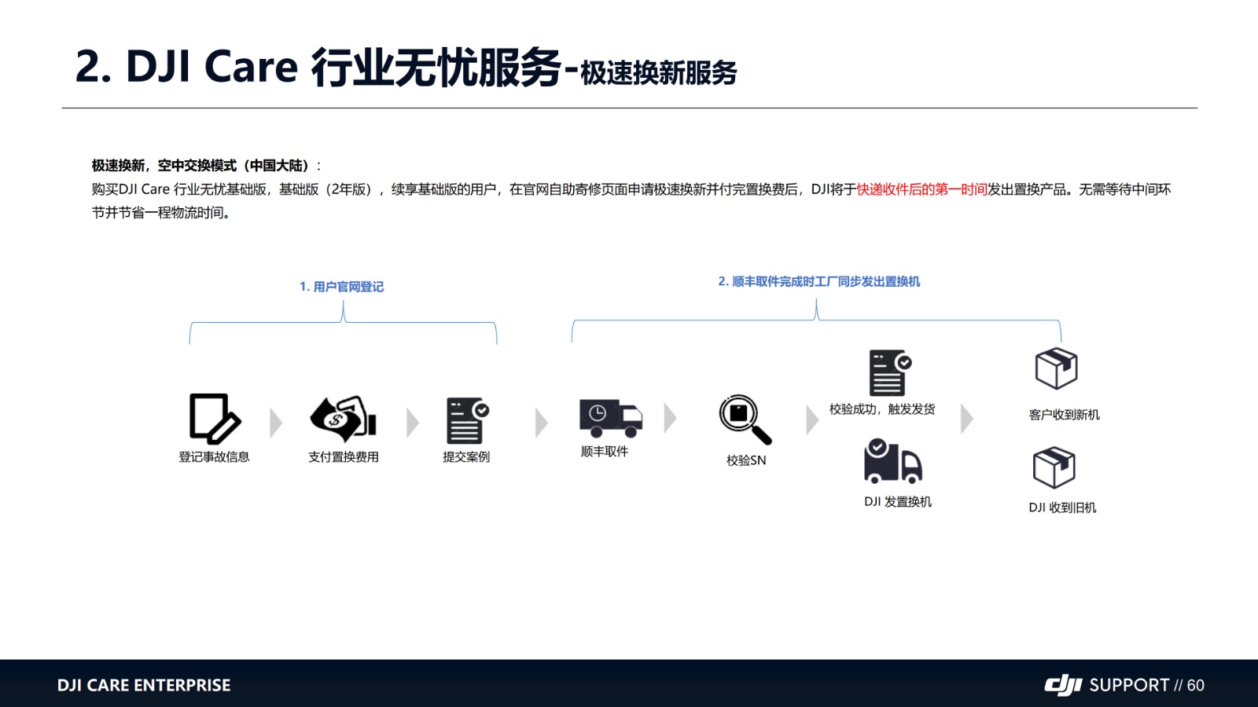Click the DJI logo in the footer

point(1063,685)
